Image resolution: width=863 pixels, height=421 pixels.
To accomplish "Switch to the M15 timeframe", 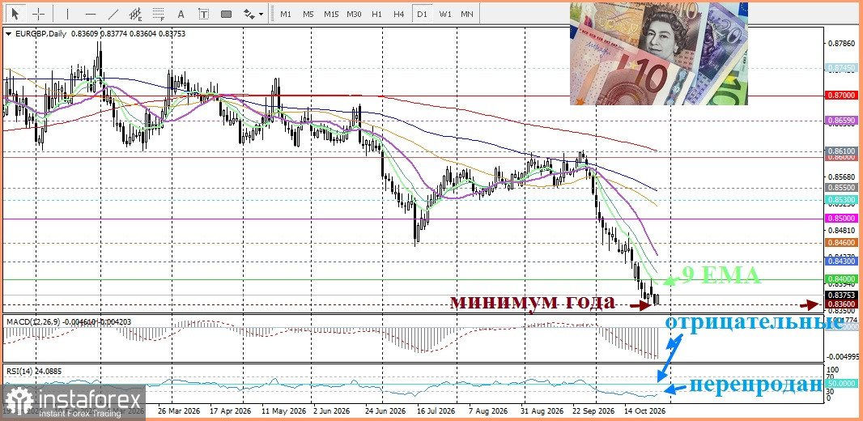I will (x=331, y=14).
